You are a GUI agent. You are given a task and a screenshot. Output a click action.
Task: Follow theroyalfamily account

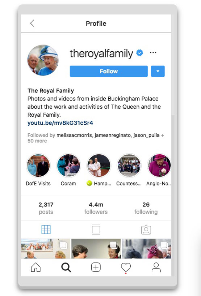[x=109, y=71]
